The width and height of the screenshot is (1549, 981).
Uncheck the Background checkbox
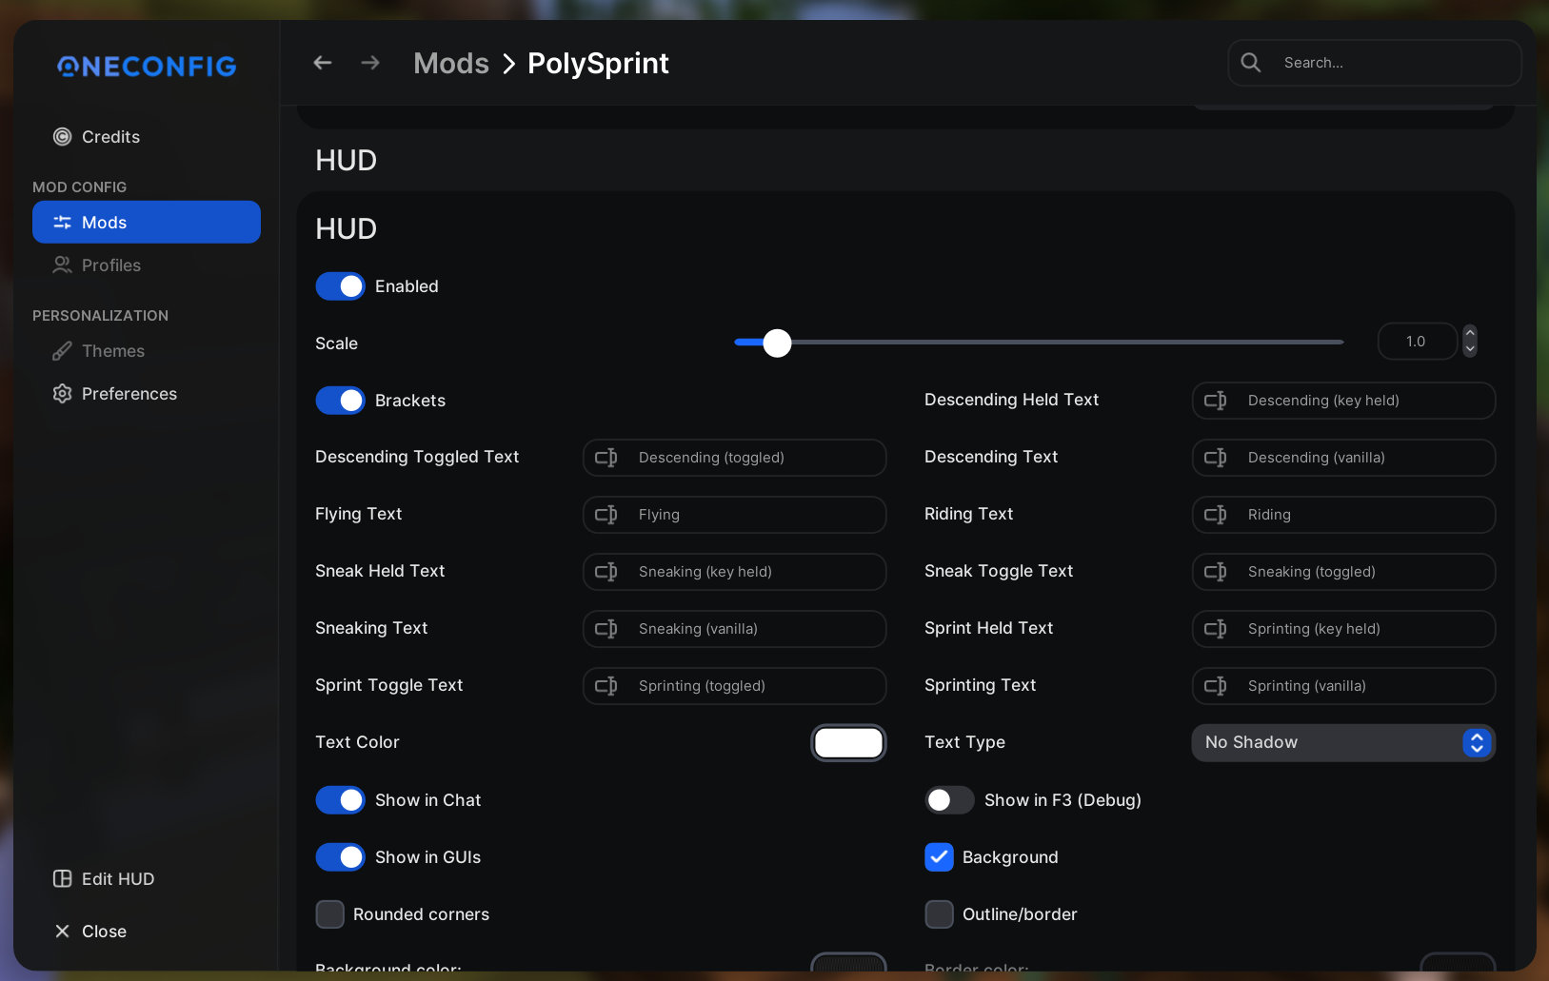click(939, 857)
